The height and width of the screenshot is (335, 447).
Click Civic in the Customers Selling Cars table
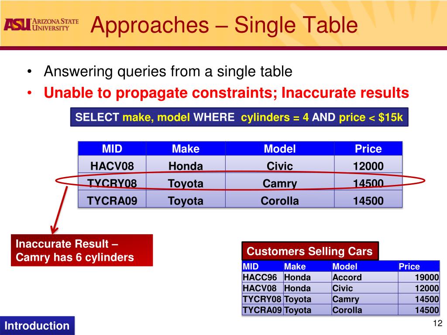(365, 288)
